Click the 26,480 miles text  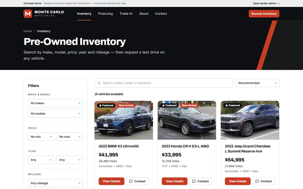108,161
